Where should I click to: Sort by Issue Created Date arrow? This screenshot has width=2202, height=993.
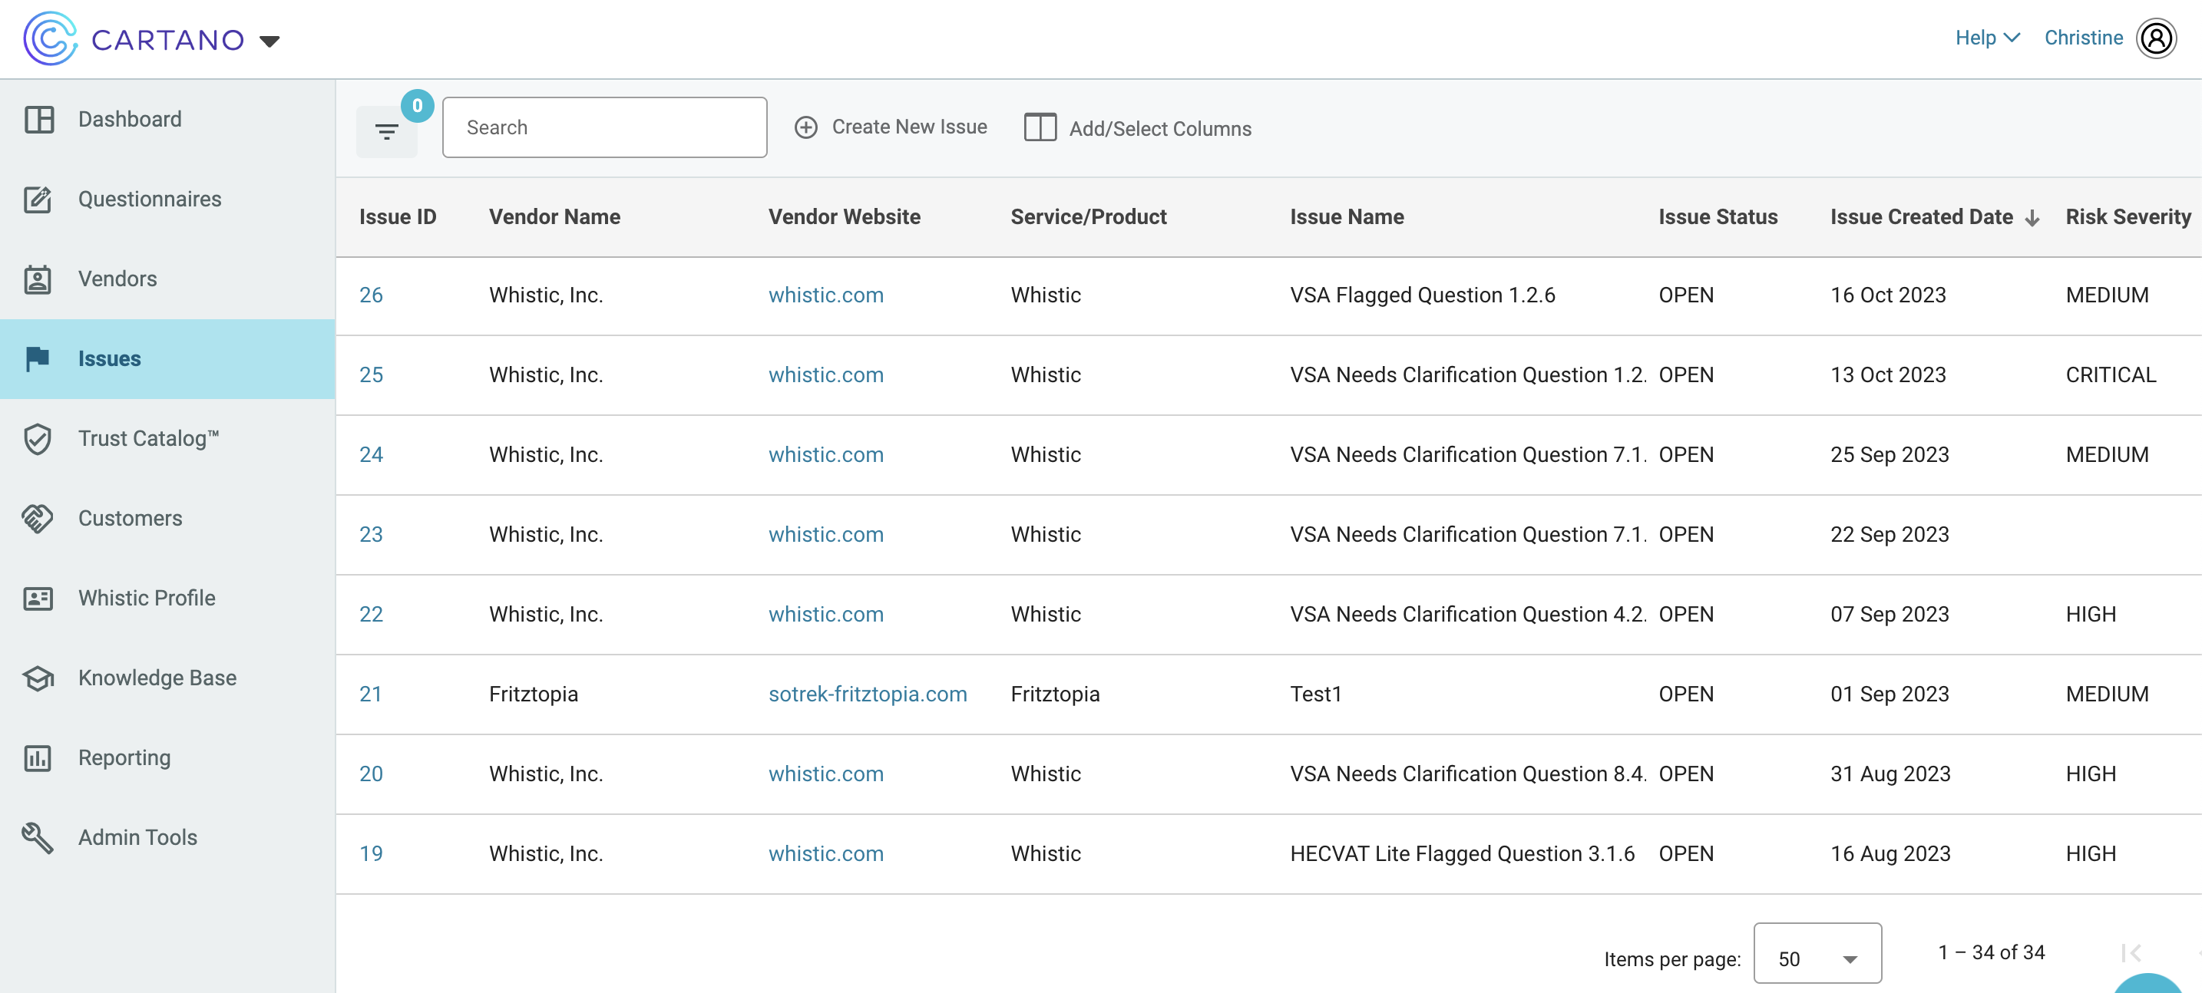(2032, 218)
